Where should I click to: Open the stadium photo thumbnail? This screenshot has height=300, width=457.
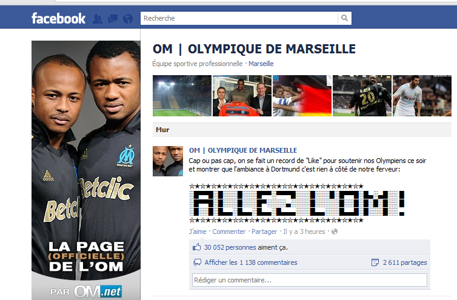tap(182, 96)
